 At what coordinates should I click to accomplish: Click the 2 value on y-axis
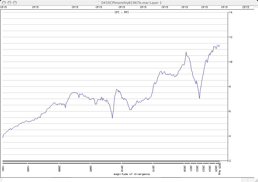click(x=230, y=161)
